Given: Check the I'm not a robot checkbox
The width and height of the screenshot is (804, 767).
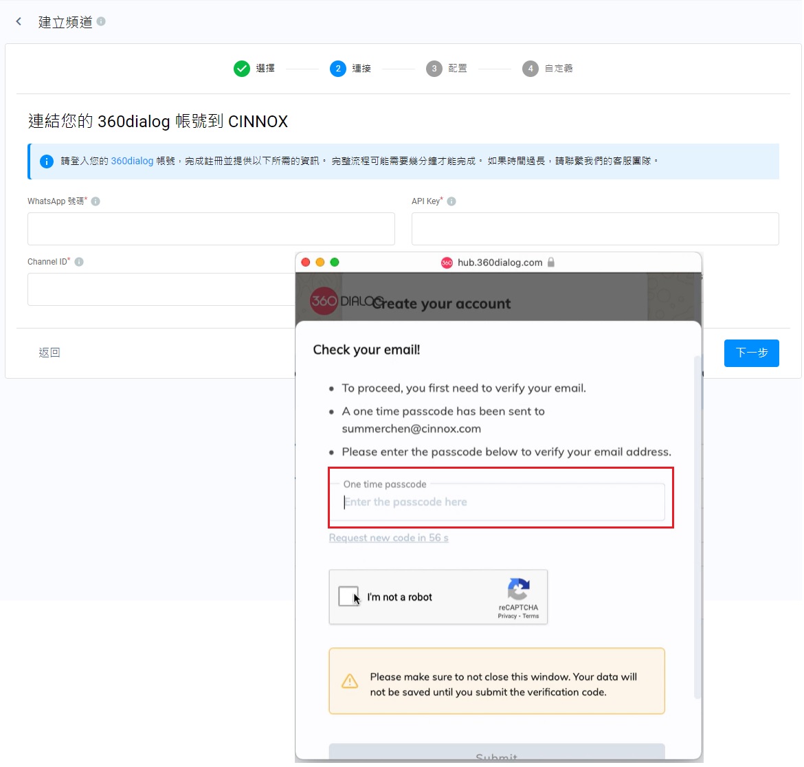Looking at the screenshot, I should (x=348, y=597).
